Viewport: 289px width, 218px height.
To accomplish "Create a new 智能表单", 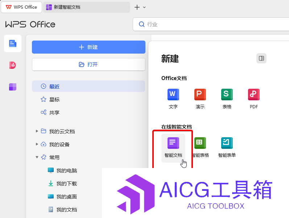I will 227,147.
